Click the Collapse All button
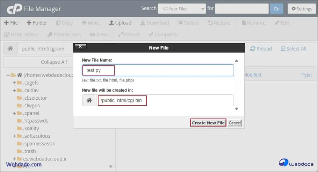Viewport: 318px width, 172px height. pyautogui.click(x=54, y=62)
